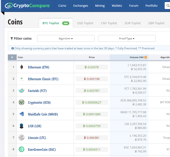Click the EverGreenCoin green icon
The height and width of the screenshot is (157, 170).
coord(21,149)
